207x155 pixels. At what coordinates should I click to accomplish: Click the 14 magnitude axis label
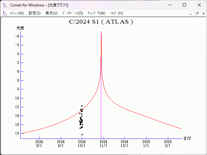click(x=17, y=116)
